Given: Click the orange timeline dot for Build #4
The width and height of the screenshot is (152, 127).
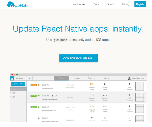Looking at the screenshot, I should point(39,85).
